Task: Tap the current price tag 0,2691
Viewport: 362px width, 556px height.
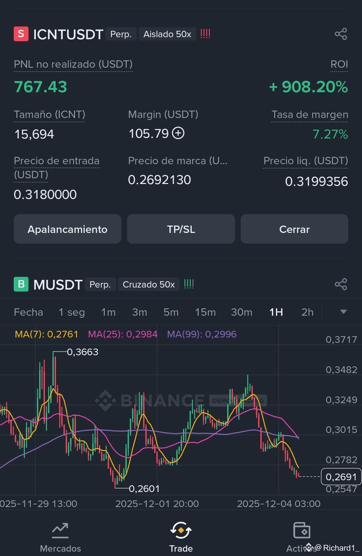Action: coord(341,477)
